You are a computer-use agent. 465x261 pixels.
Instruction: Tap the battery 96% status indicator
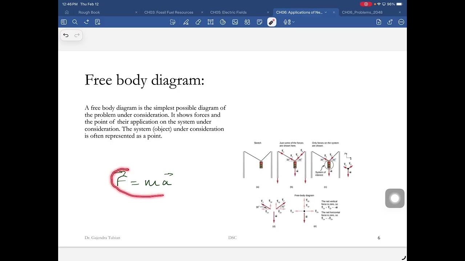coord(395,4)
